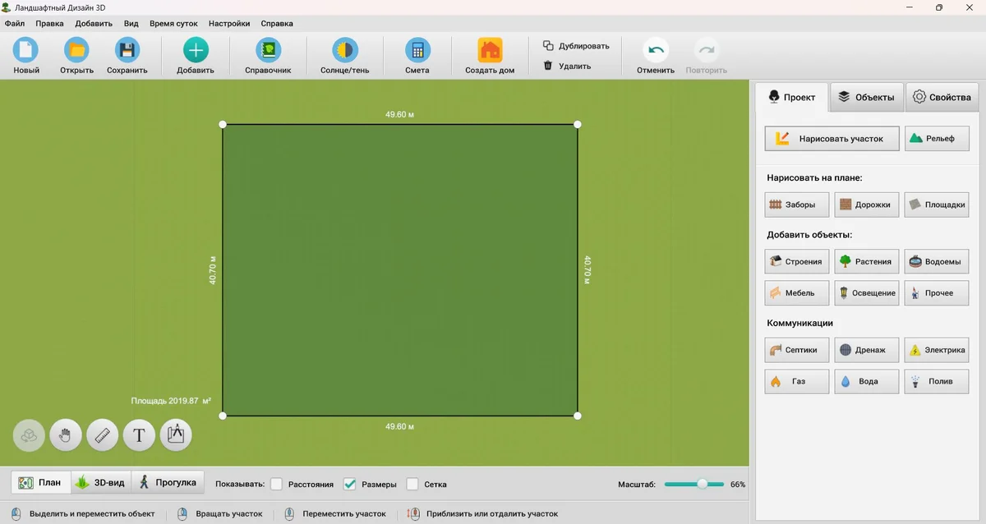The width and height of the screenshot is (986, 524).
Task: Enable the Расстояния checkbox
Action: pos(277,484)
